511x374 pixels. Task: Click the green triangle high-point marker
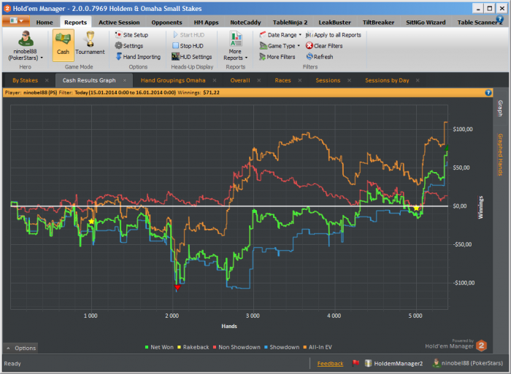click(447, 147)
